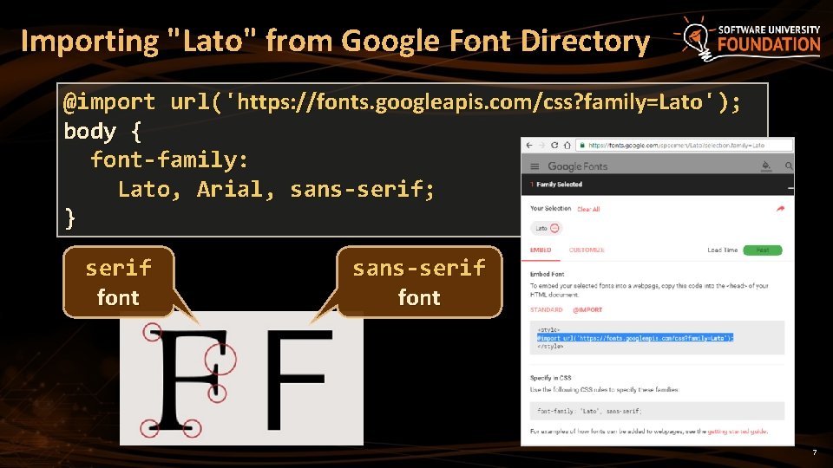Select the STANDARD embed option
Image resolution: width=833 pixels, height=468 pixels.
(546, 310)
